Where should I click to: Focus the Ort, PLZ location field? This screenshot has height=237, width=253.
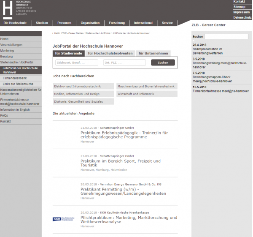(x=124, y=63)
